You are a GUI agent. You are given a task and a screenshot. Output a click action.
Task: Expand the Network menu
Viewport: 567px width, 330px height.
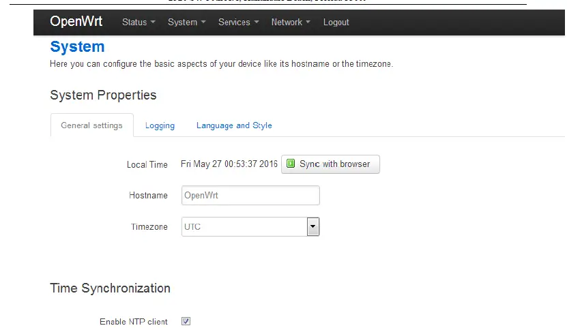coord(291,22)
